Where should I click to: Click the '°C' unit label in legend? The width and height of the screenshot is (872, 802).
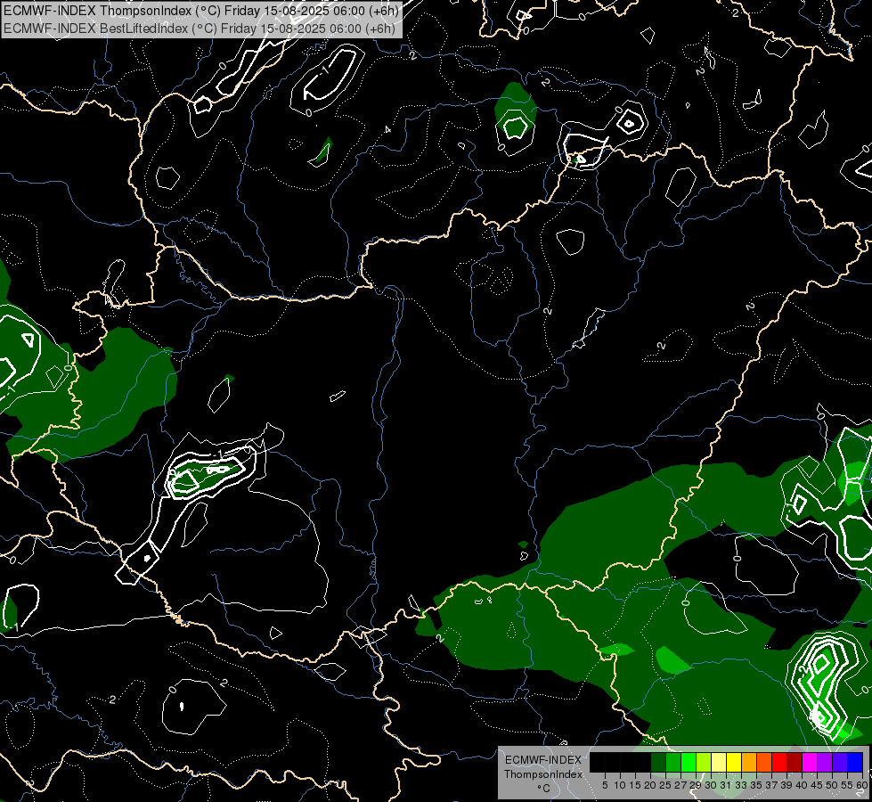point(544,789)
